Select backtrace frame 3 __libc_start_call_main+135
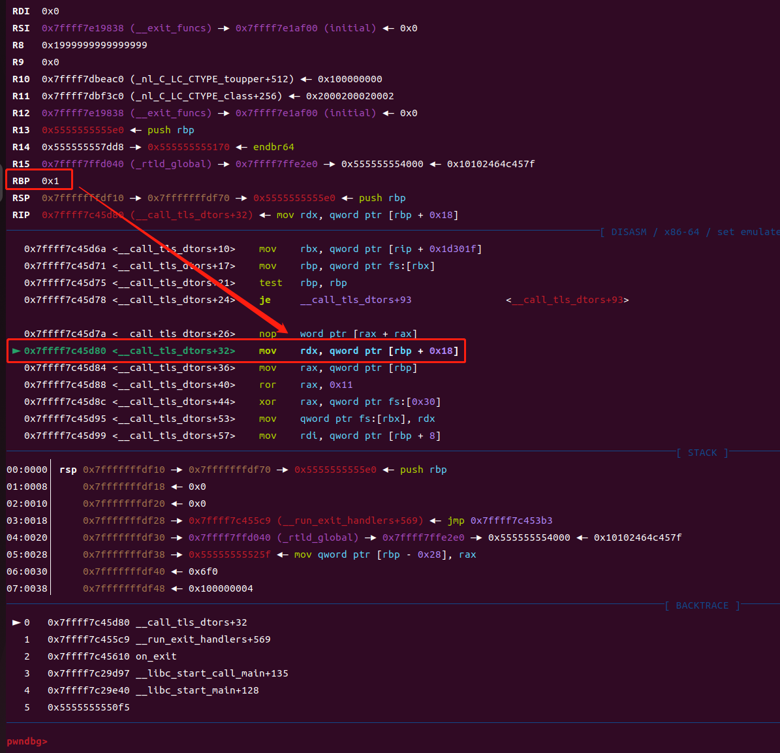Viewport: 780px width, 753px height. pyautogui.click(x=156, y=673)
